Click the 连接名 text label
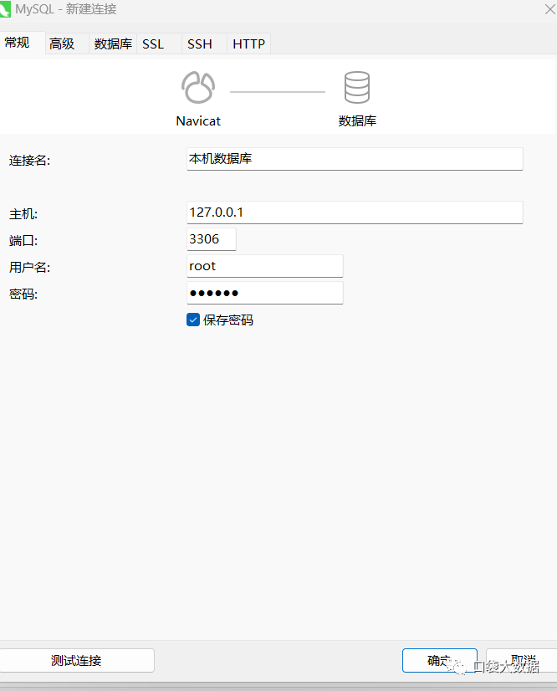This screenshot has height=691, width=557. click(x=29, y=161)
